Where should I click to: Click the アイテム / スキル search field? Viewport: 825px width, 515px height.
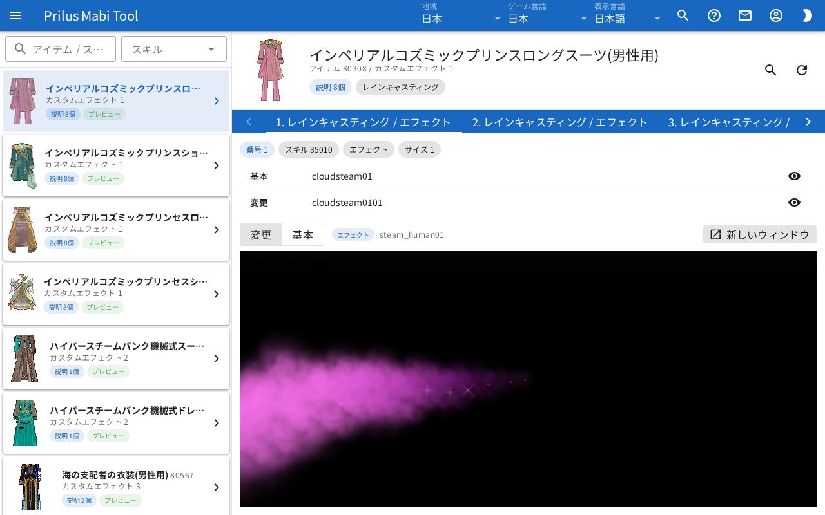[x=61, y=49]
